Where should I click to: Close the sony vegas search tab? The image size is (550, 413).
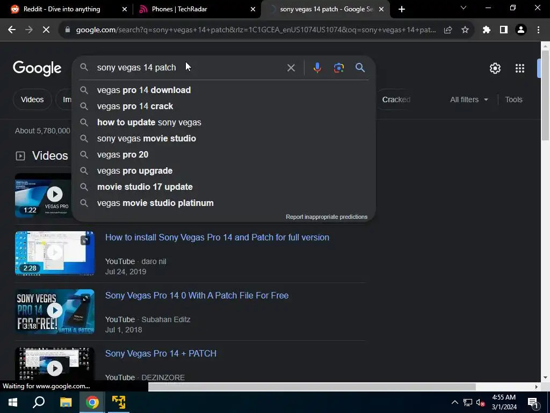point(382,10)
